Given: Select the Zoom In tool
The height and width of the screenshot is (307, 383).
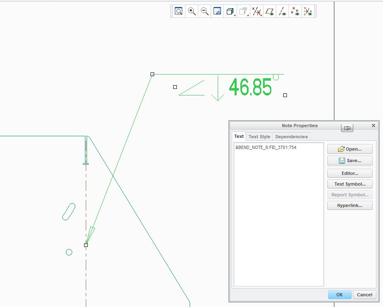Looking at the screenshot, I should click(x=192, y=11).
